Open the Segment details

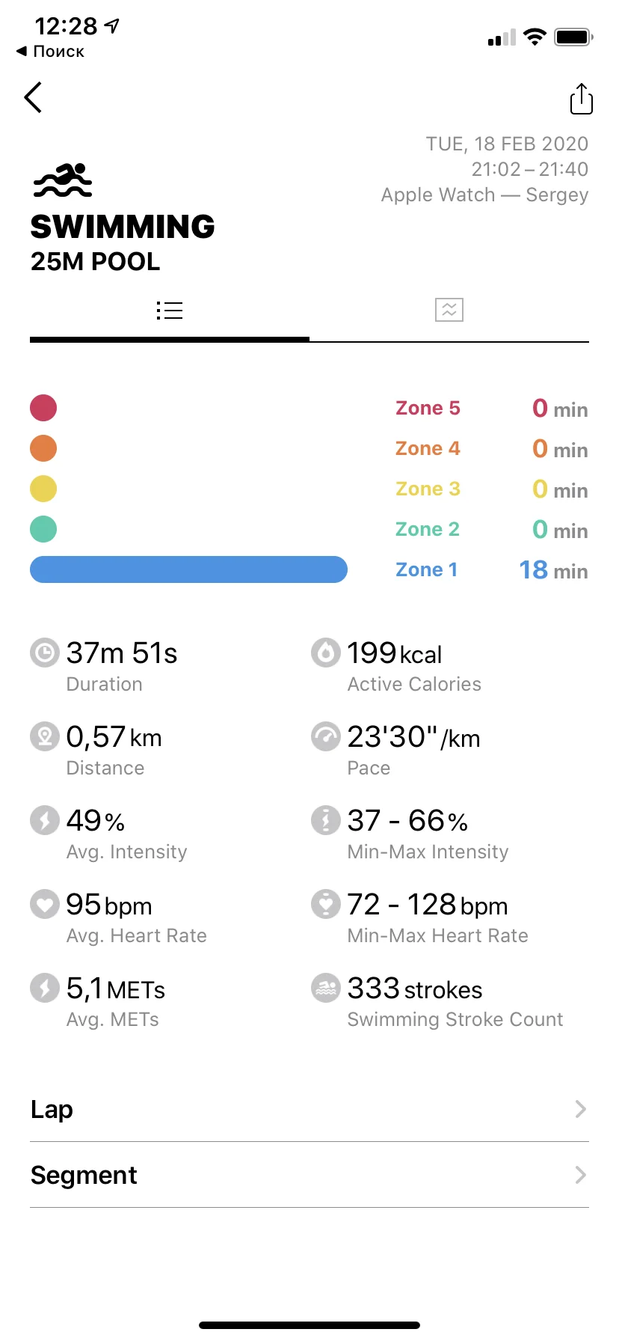coord(84,1175)
